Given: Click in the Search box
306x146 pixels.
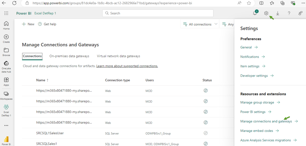Looking at the screenshot, I should click(x=158, y=13).
